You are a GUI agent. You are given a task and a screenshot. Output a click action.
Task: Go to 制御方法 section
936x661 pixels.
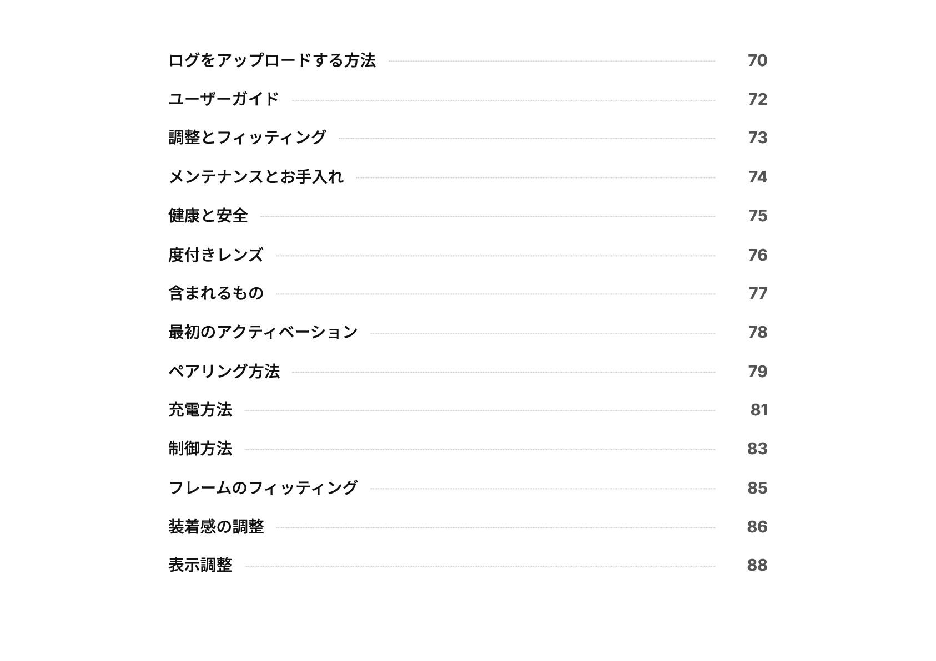[200, 449]
